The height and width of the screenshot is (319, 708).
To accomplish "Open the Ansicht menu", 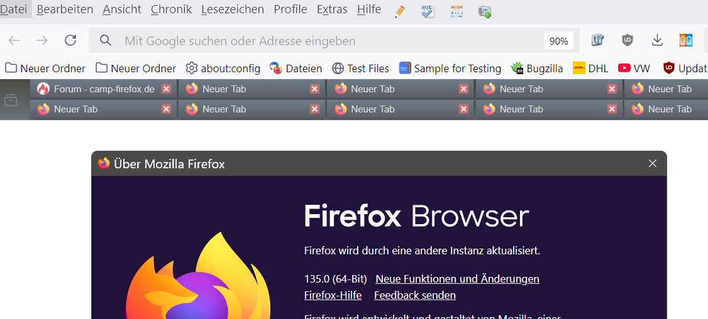I will point(122,9).
